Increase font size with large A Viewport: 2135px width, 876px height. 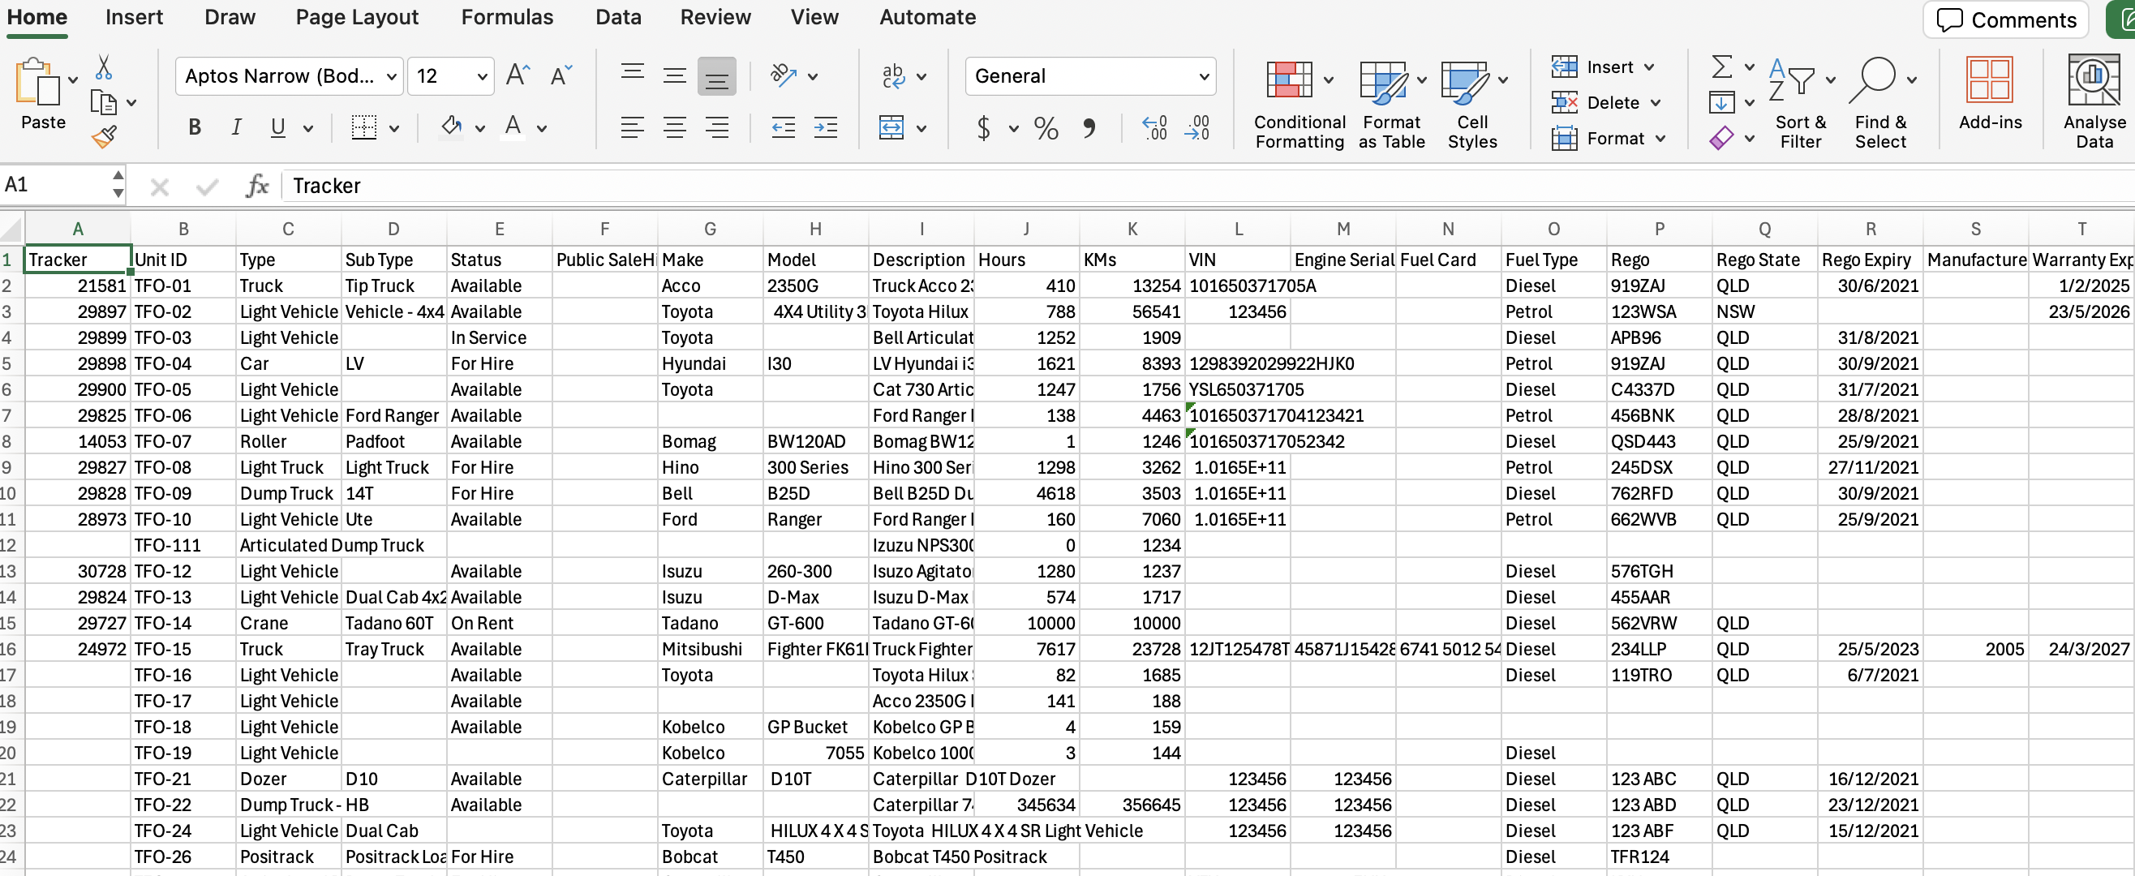(x=518, y=75)
